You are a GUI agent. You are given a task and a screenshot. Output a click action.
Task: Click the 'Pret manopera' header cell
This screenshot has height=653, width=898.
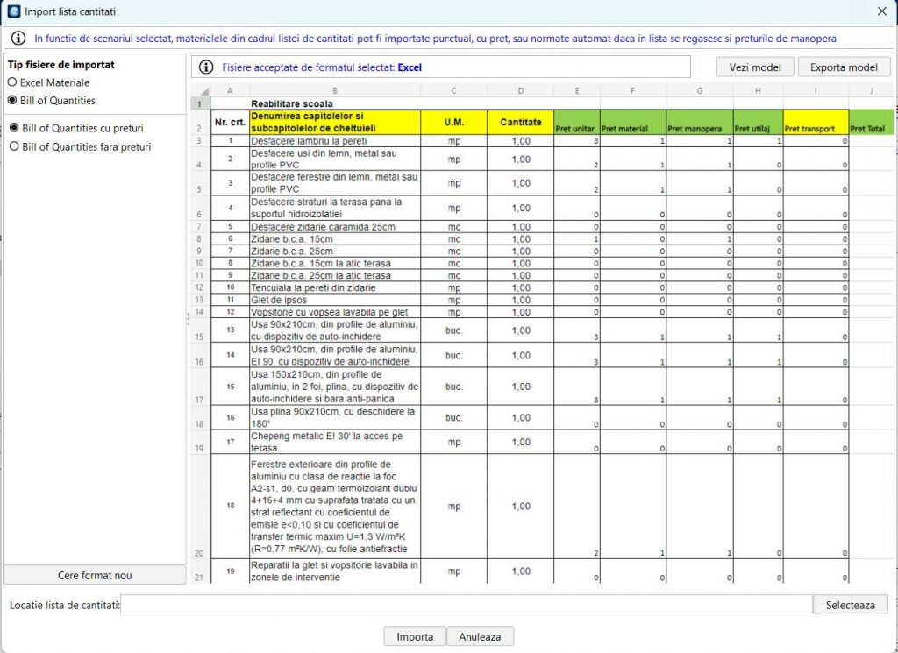point(700,122)
